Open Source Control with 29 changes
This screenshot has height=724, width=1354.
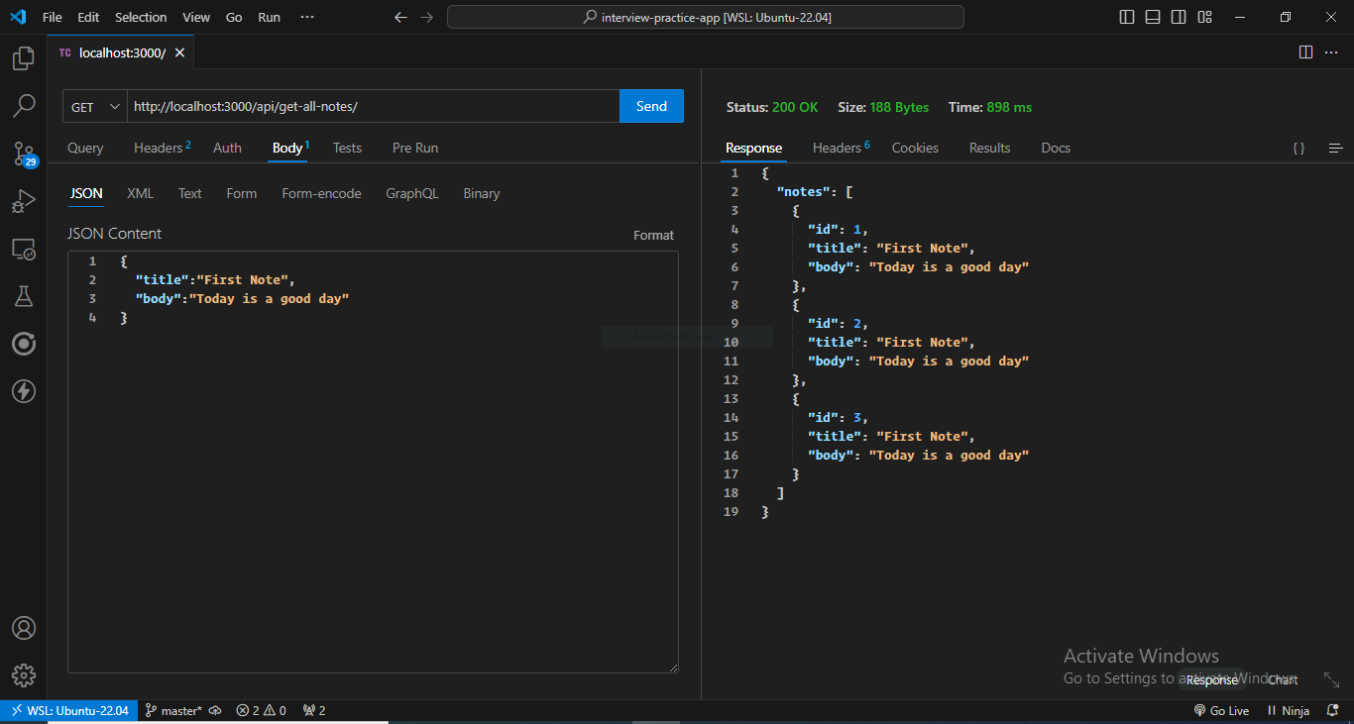coord(23,153)
